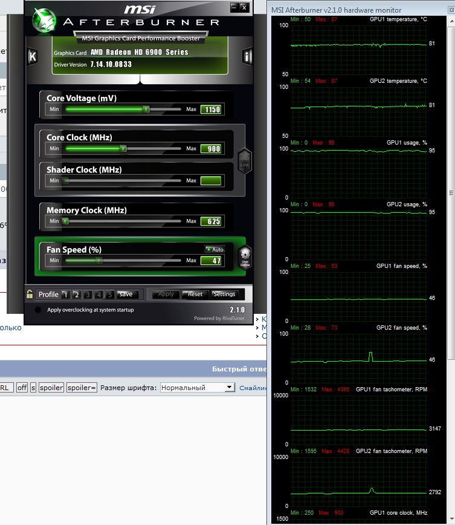Enable Apply overclocking at system startup
Viewport: 455px width, 525px height.
[39, 310]
